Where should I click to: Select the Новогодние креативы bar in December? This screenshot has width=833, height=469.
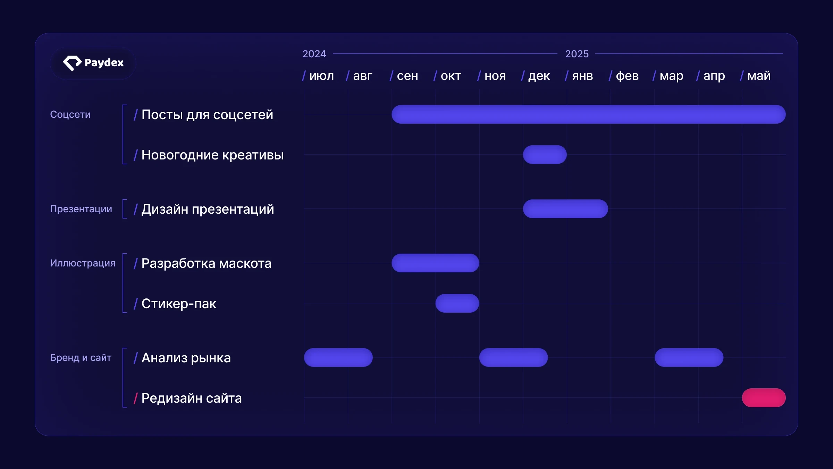pos(545,155)
